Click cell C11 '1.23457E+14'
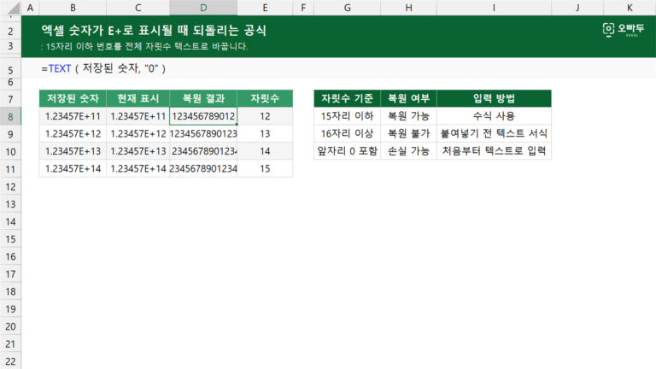Screen dimensions: 656x369 138,169
